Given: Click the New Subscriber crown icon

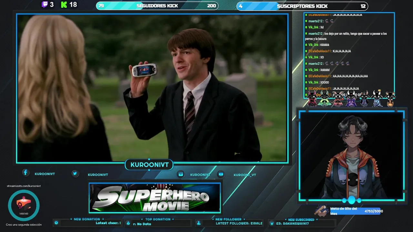Looking at the screenshot, I should pos(272,223).
